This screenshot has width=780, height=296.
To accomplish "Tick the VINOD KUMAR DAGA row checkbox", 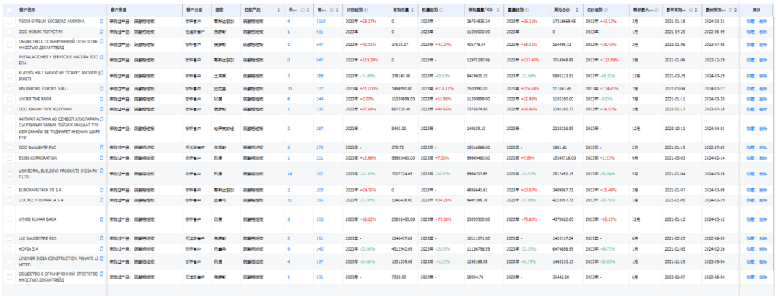I will (9, 219).
